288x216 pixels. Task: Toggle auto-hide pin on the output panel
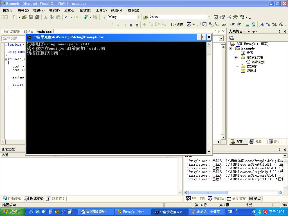pyautogui.click(x=279, y=150)
